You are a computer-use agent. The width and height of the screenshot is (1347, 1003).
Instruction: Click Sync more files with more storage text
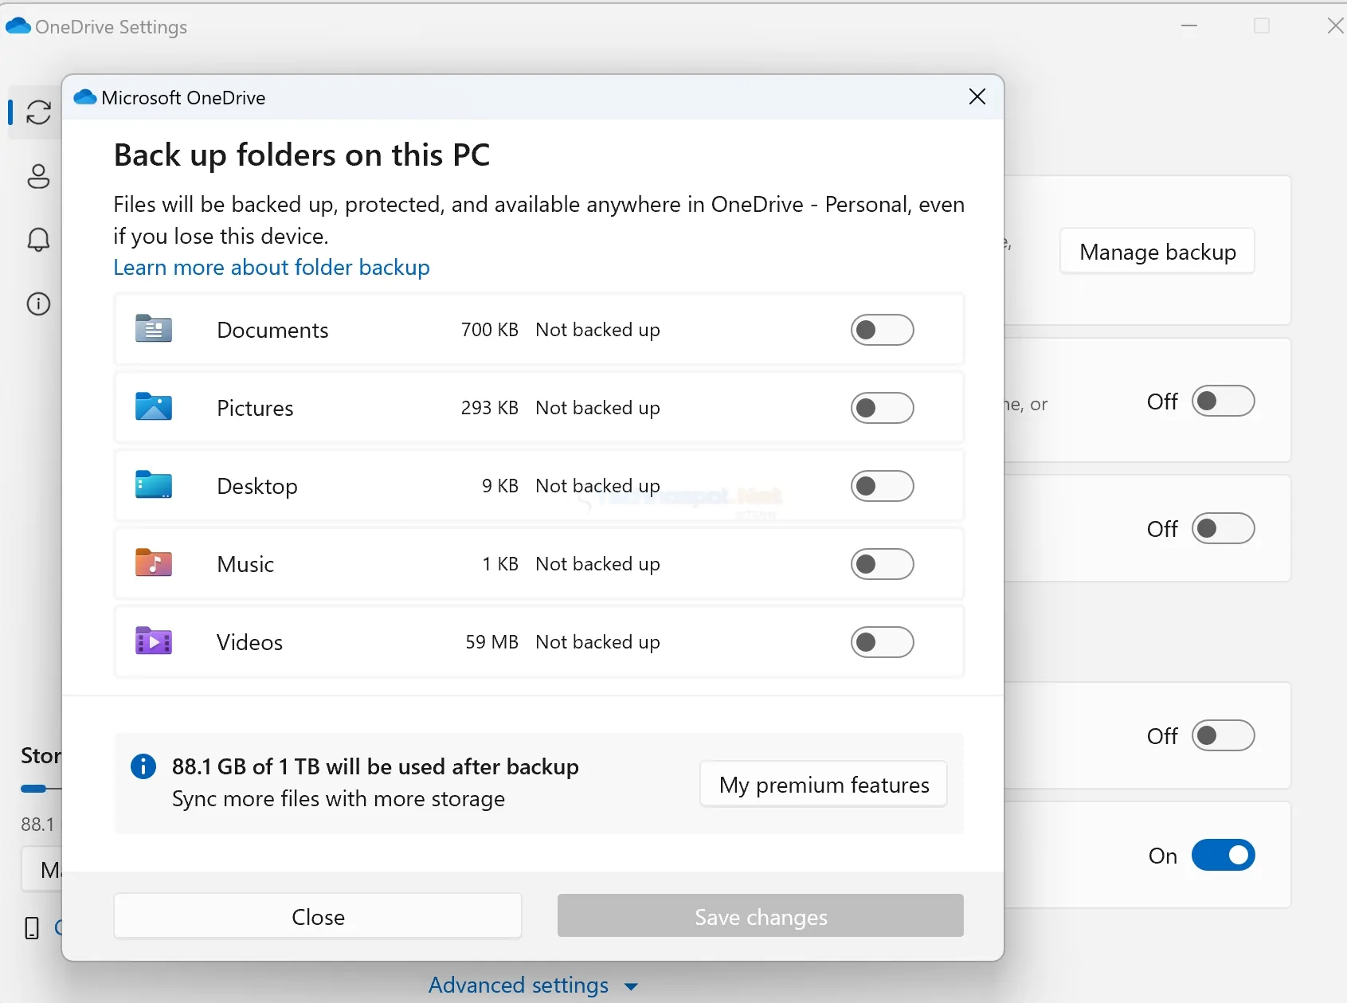339,799
